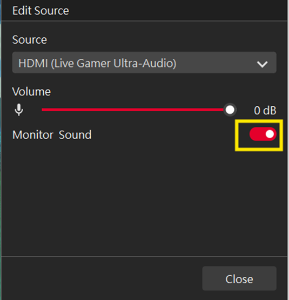Image resolution: width=289 pixels, height=300 pixels.
Task: Click the word Monitor in Monitor Sound
Action: [33, 135]
